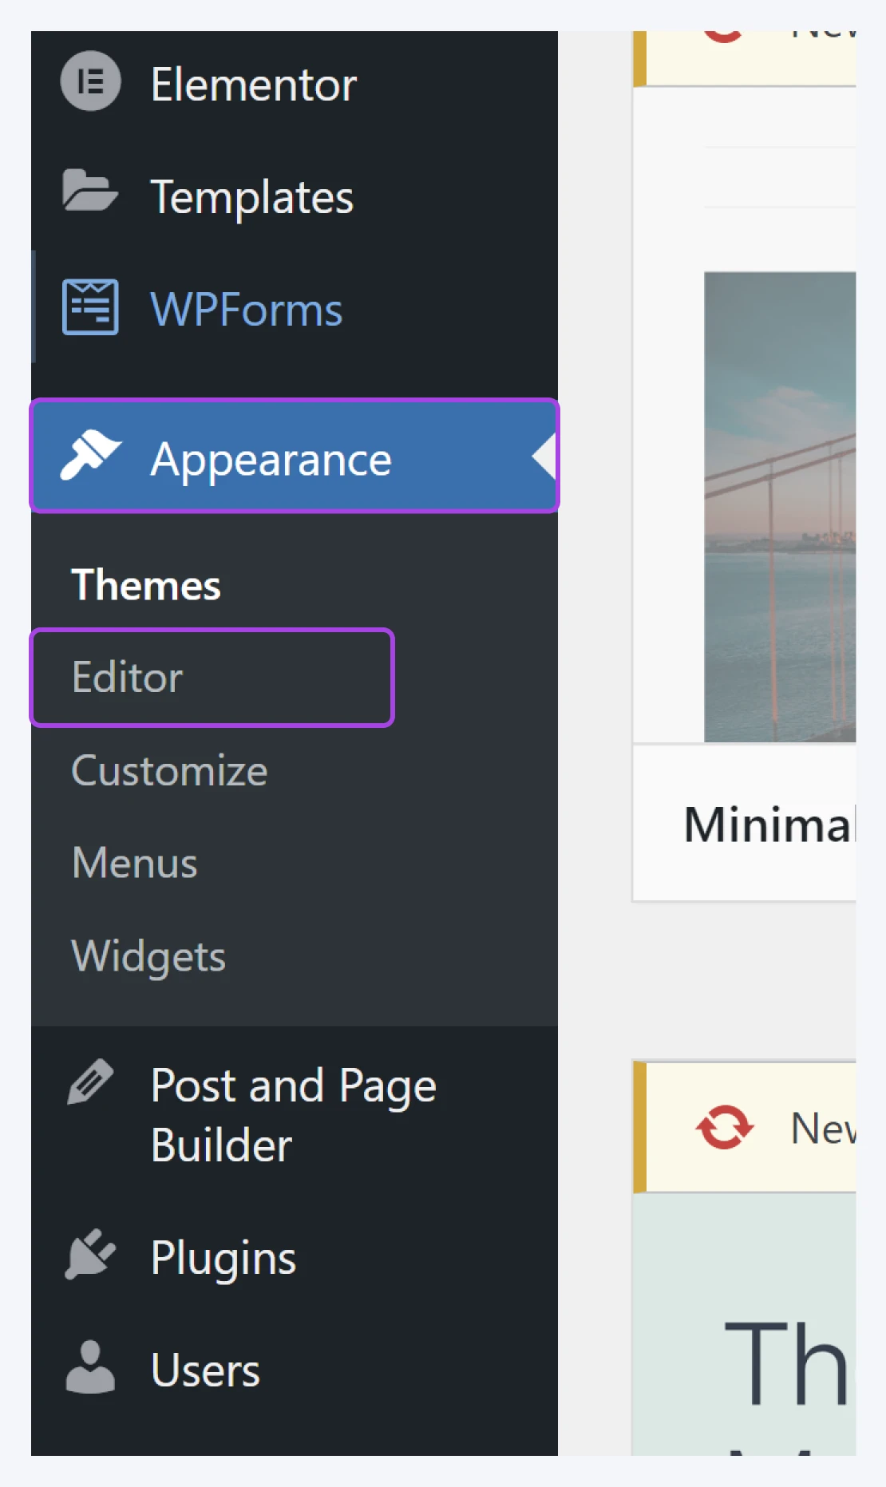Go to the Menus submenu item
The image size is (886, 1487).
(x=134, y=864)
